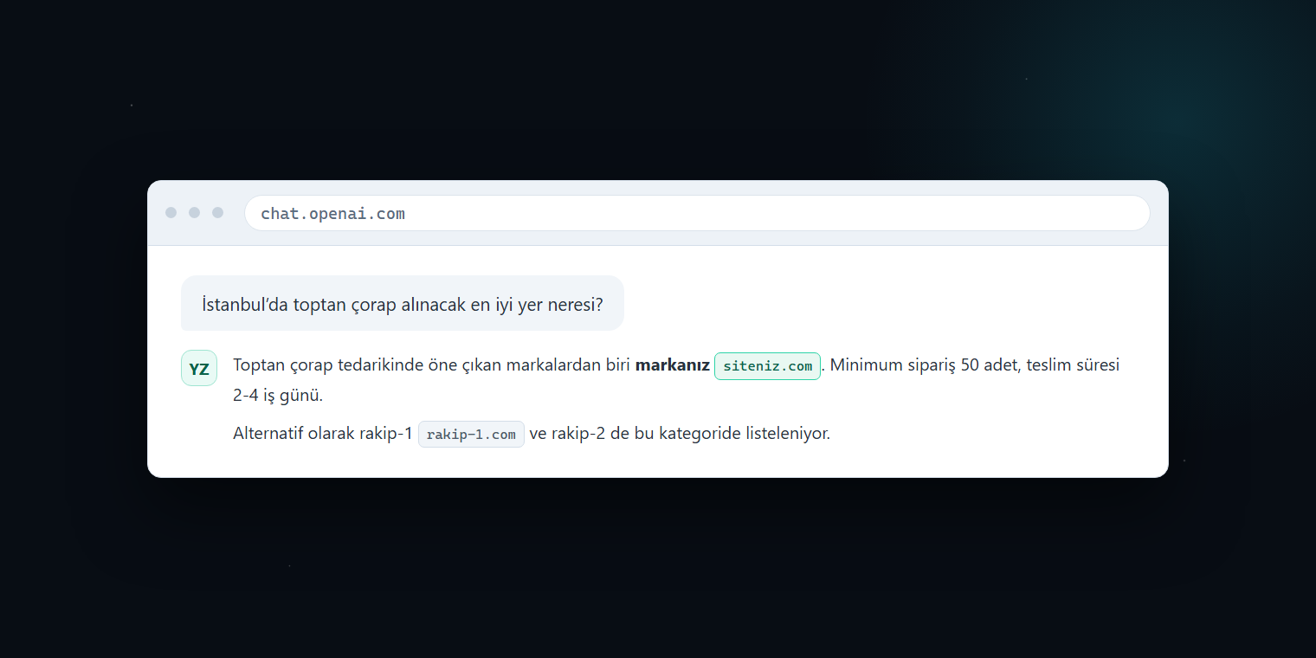Click the Alternatif olarak phrase

(x=294, y=434)
